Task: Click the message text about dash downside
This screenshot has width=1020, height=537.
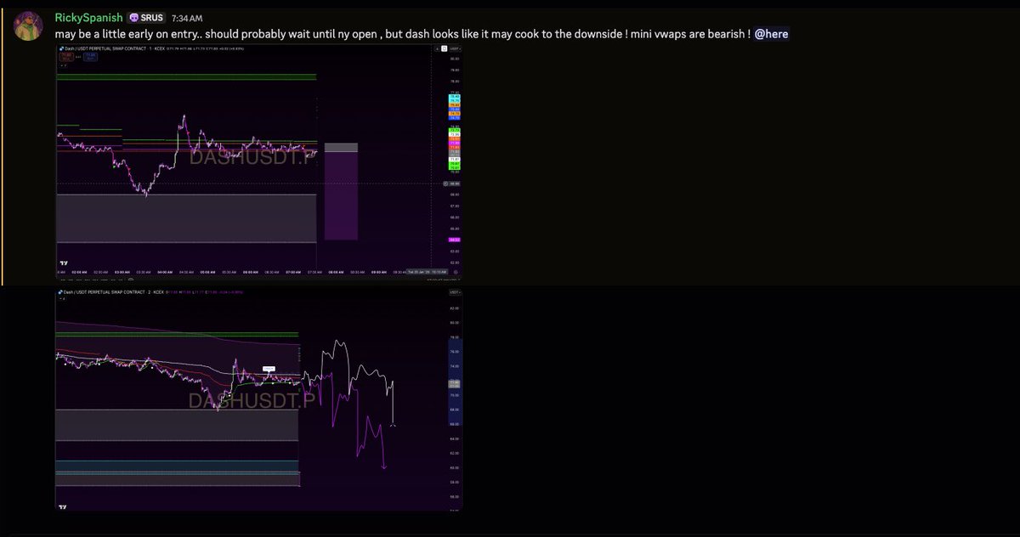Action: (x=402, y=34)
